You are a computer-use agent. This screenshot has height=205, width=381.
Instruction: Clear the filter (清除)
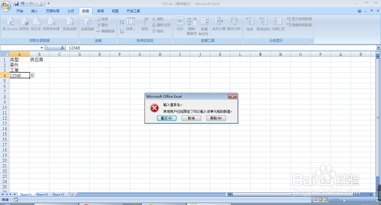158,19
